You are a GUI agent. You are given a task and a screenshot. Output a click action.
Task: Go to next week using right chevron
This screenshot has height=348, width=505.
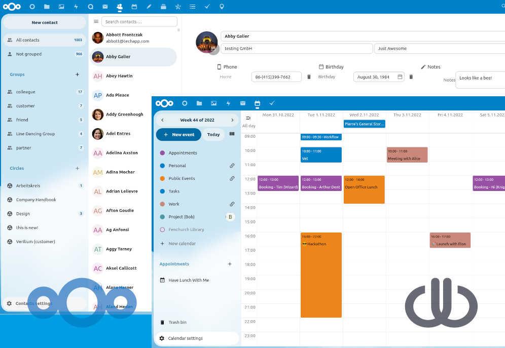pos(232,120)
